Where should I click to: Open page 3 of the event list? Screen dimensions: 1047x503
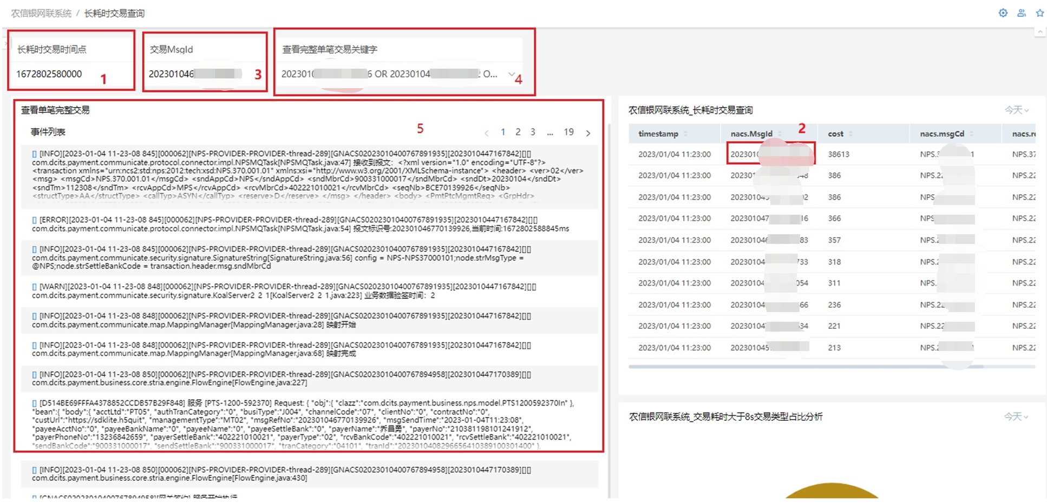pyautogui.click(x=533, y=132)
